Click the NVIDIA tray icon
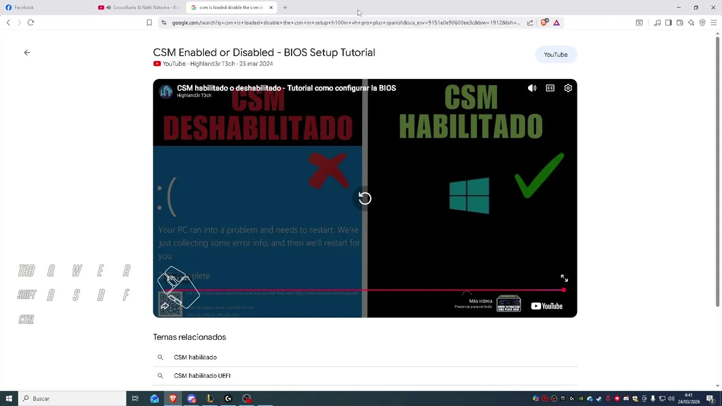The image size is (722, 406). click(580, 399)
